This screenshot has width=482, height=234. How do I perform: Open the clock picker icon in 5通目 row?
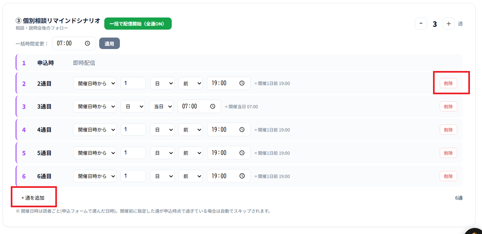(242, 153)
